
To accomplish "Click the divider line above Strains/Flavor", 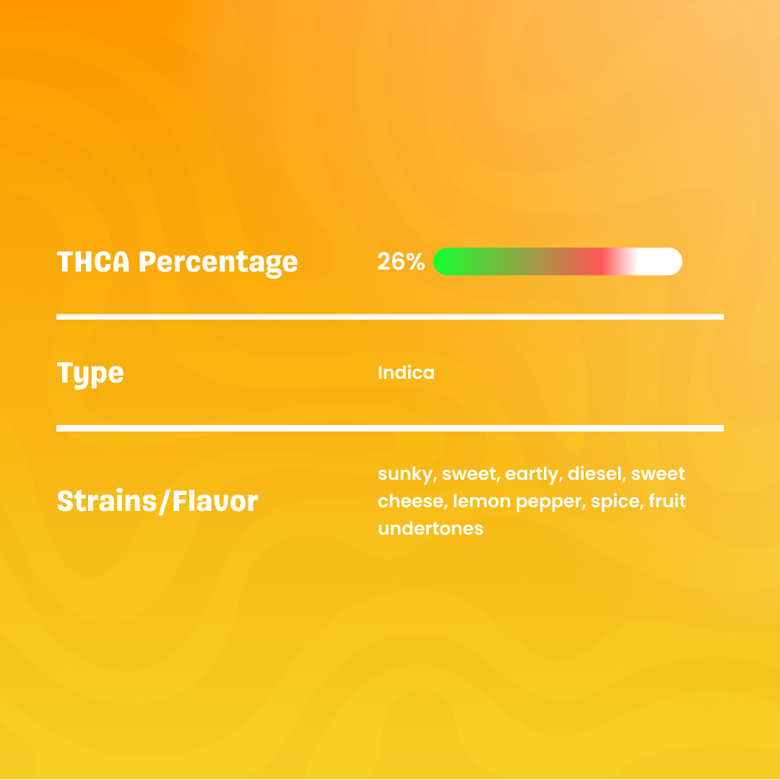I will pyautogui.click(x=390, y=429).
